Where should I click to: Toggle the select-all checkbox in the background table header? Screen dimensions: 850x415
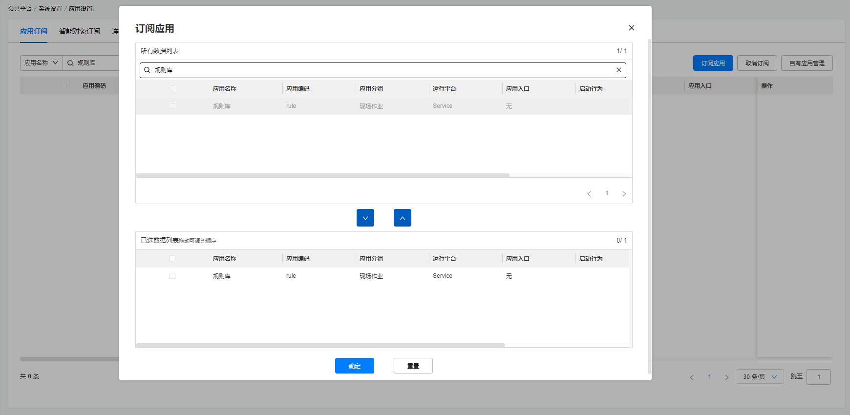pyautogui.click(x=64, y=85)
